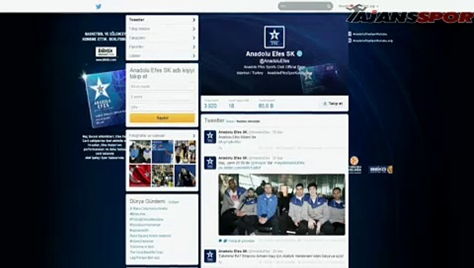Click the Tweetler heading in the timeline
Screen dimensions: 474x268
(x=214, y=121)
